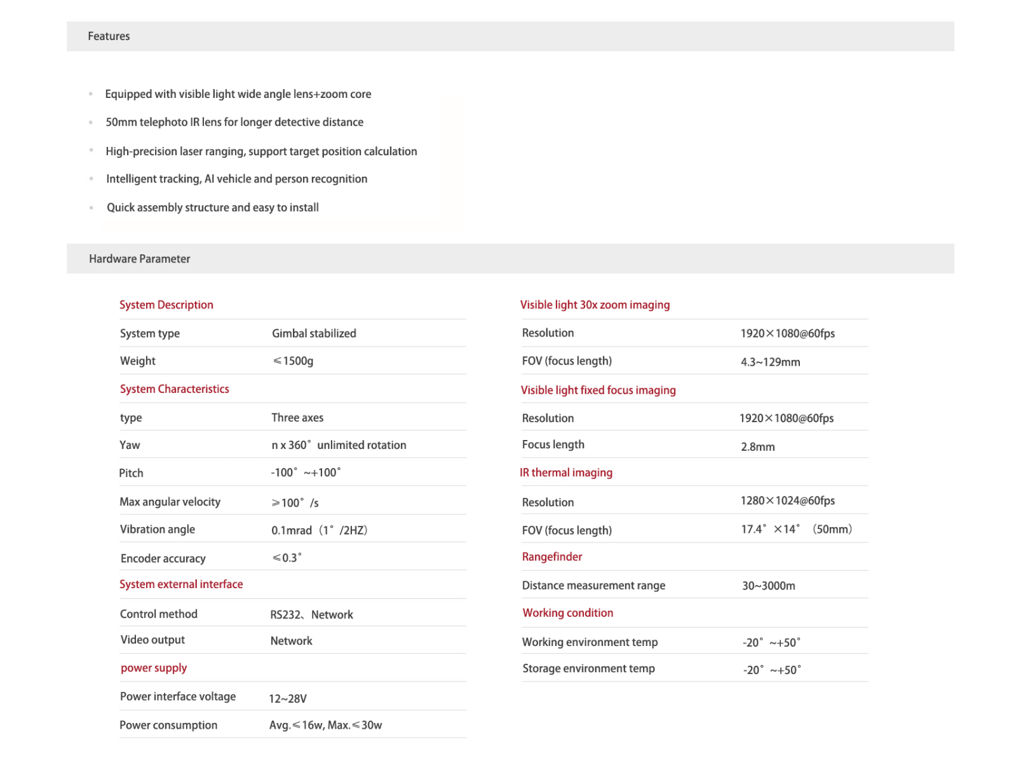Click the 1280×1024@60fps value
1014x763 pixels.
click(x=788, y=501)
